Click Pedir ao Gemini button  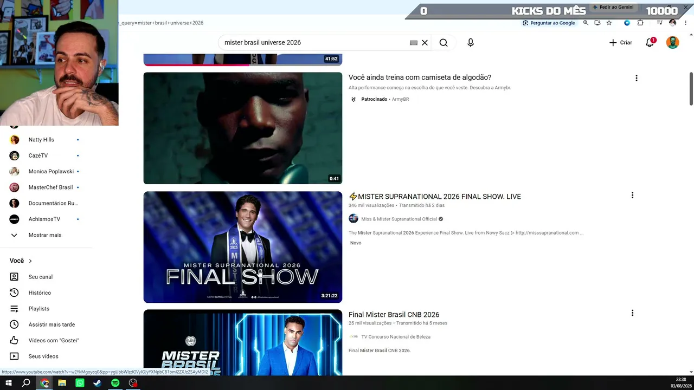tap(613, 7)
